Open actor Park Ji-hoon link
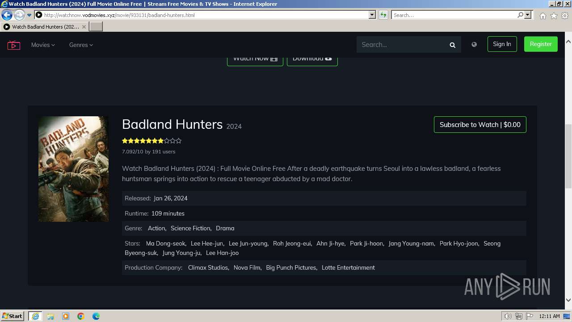Screen dimensions: 572x322 [366, 243]
